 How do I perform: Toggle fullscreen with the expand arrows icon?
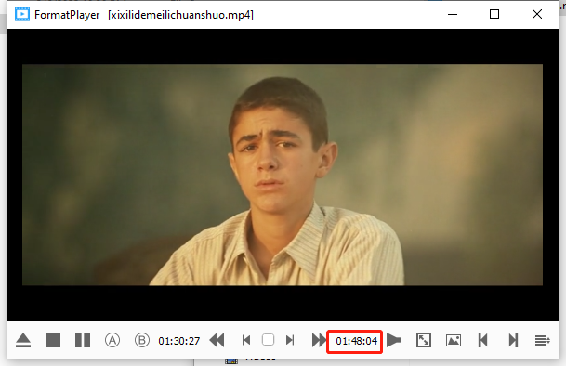point(424,340)
